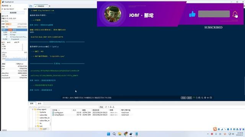The width and height of the screenshot is (245, 137).
Task: Select the RNDC2 session tab
Action: [x=40, y=6]
